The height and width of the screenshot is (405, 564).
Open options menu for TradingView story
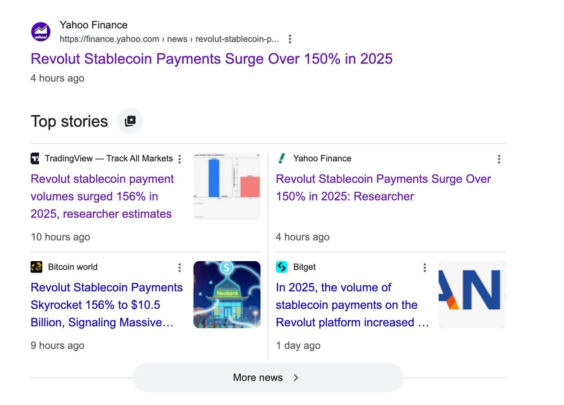180,159
